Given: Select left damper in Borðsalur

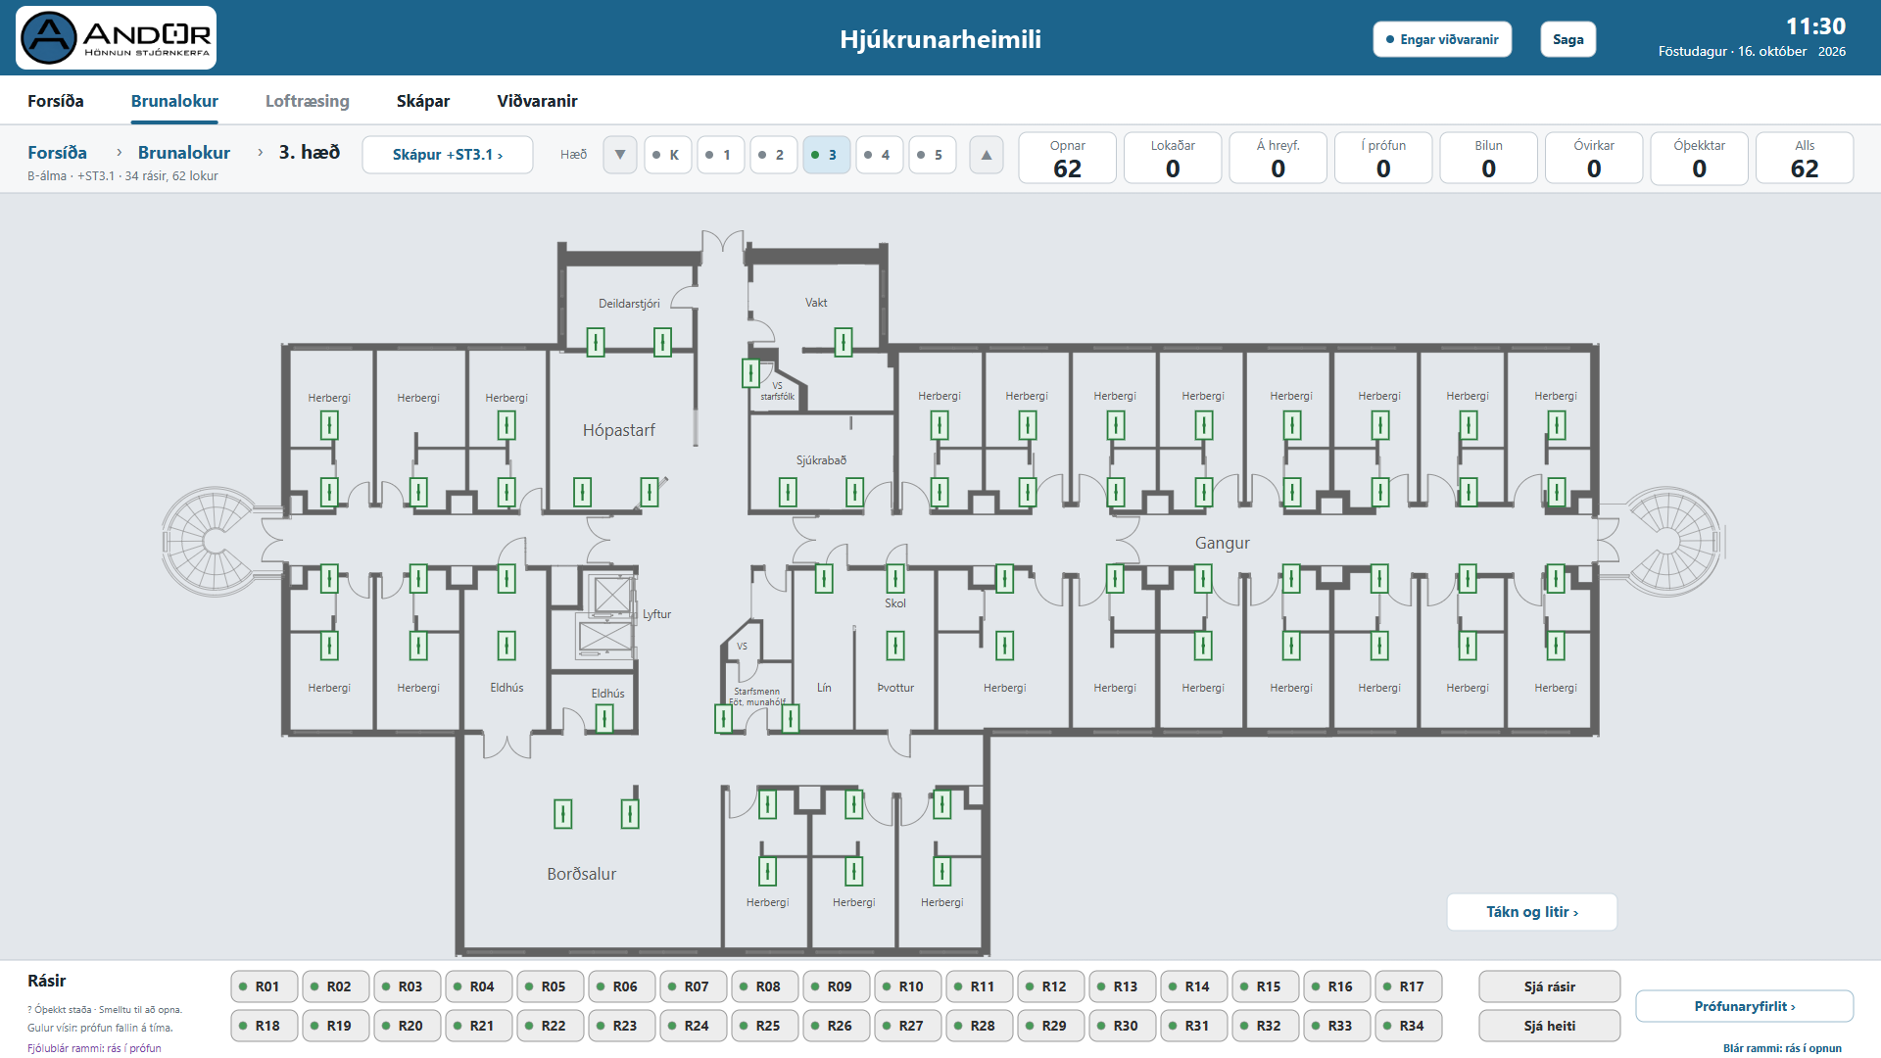Looking at the screenshot, I should 562,814.
